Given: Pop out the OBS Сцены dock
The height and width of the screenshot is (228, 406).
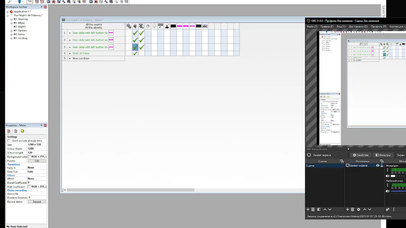Looking at the screenshot, I should 342,161.
